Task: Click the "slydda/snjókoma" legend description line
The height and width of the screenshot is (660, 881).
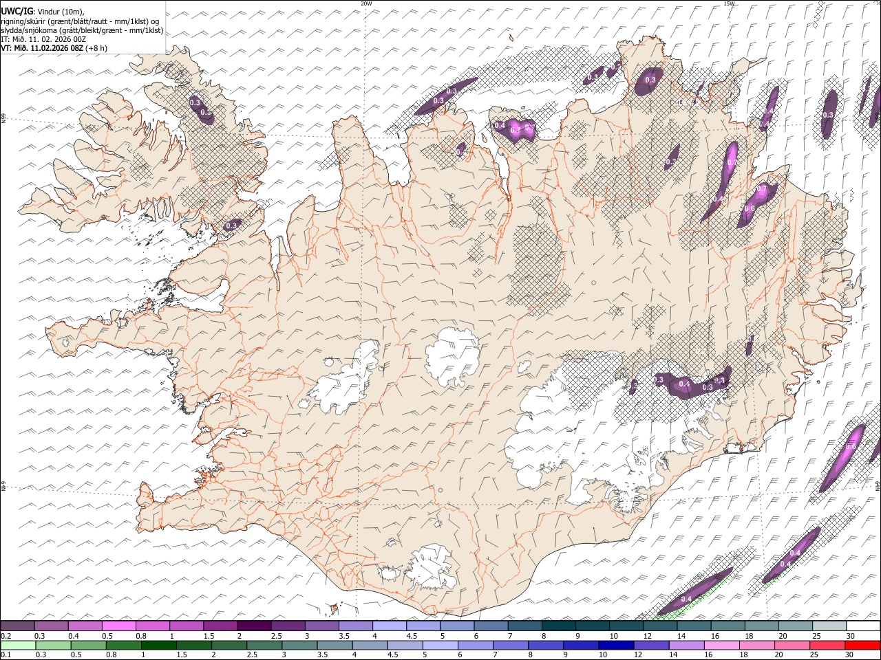Action: [82, 30]
